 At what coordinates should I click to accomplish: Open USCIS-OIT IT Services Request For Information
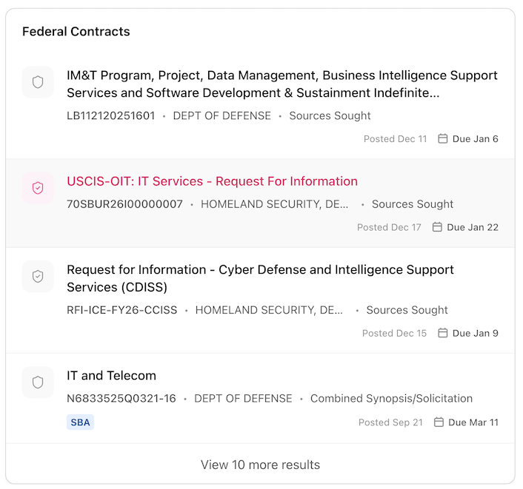tap(212, 181)
